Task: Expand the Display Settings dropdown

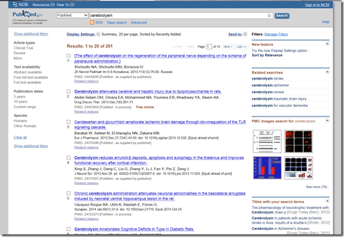Action: point(98,35)
